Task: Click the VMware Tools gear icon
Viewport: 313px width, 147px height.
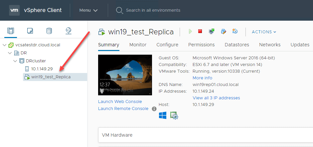Action: [174, 116]
